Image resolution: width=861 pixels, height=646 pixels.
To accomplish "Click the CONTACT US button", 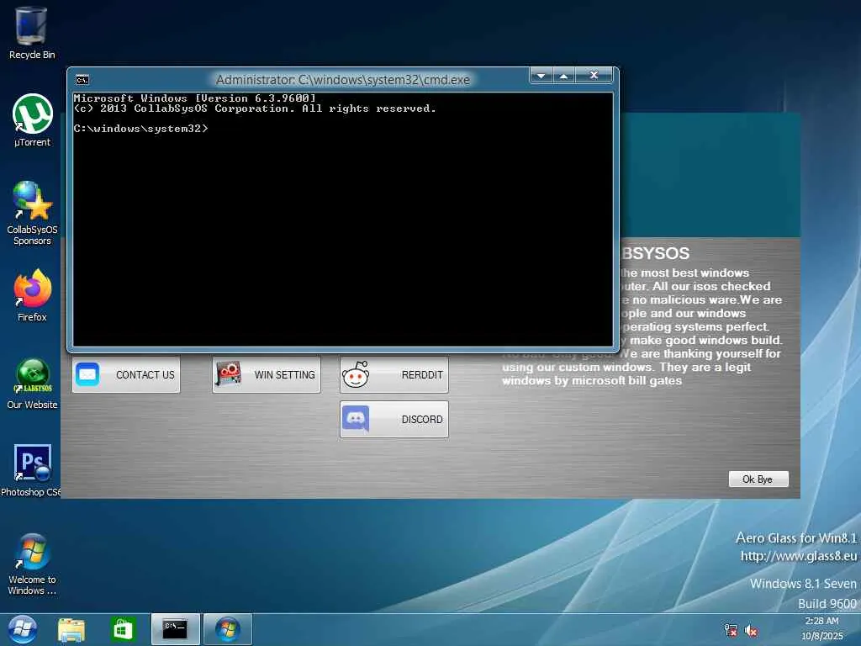I will [x=126, y=374].
